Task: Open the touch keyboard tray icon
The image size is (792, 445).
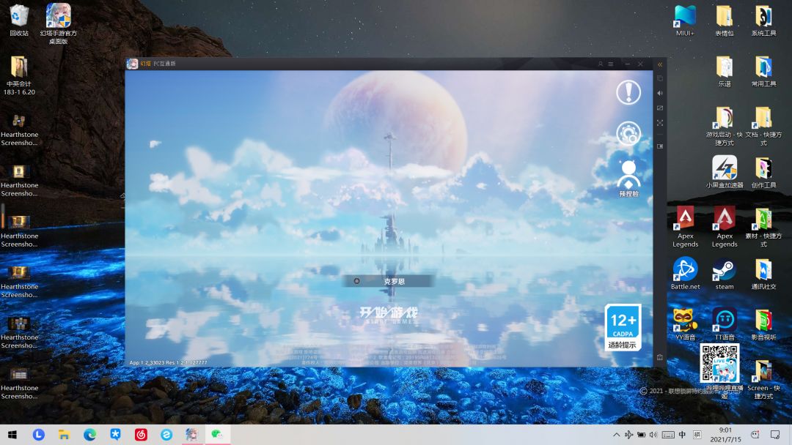Action: coord(668,435)
